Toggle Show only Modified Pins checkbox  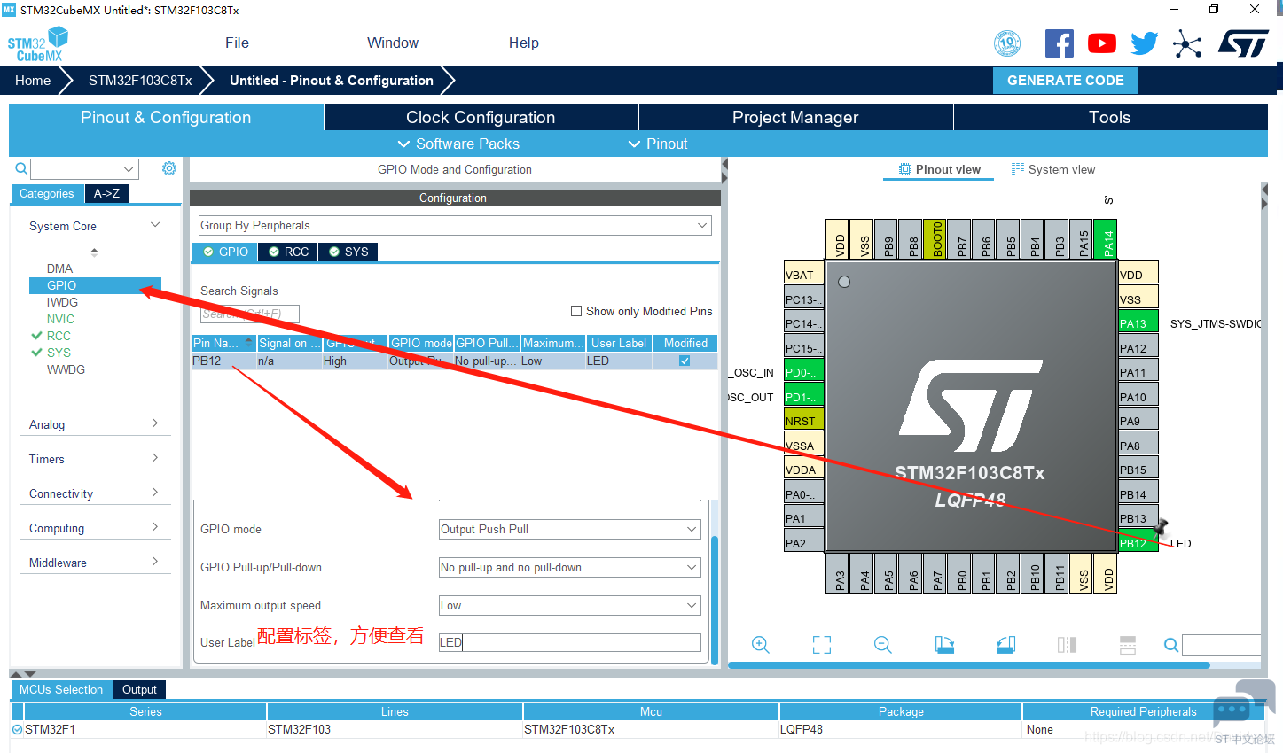pyautogui.click(x=576, y=311)
